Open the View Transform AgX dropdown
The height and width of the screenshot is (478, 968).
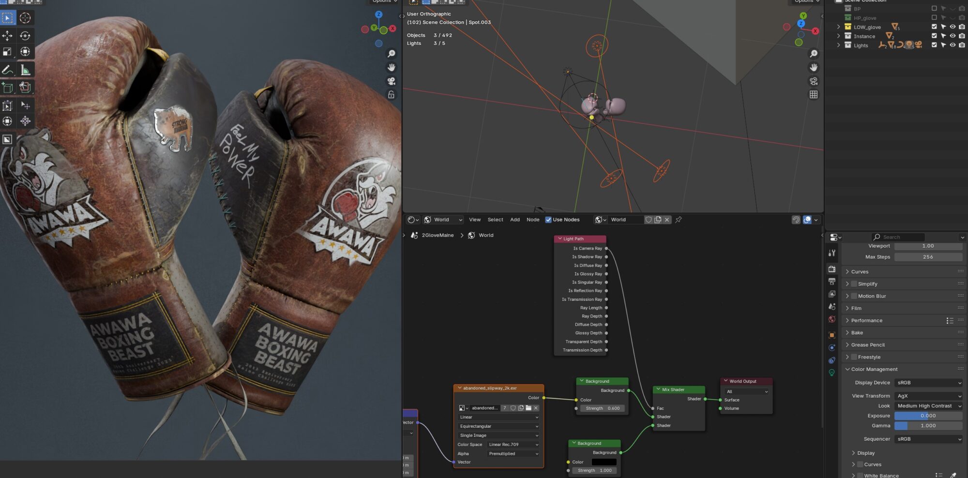pos(928,396)
